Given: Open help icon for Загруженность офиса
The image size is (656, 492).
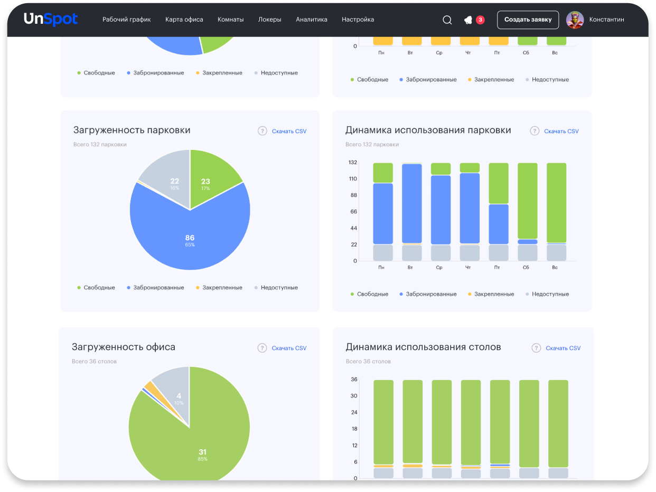Looking at the screenshot, I should (x=262, y=348).
